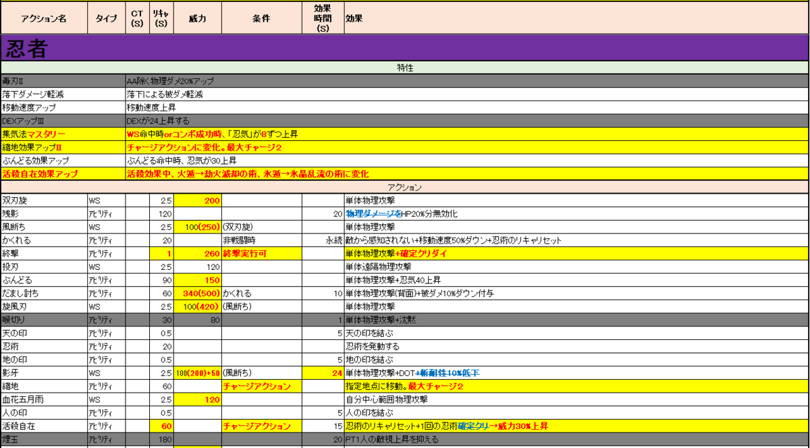Viewport: 810px width, 448px height.
Task: Select the 自分中心範囲物理攻撃 effect cell
Action: 576,399
